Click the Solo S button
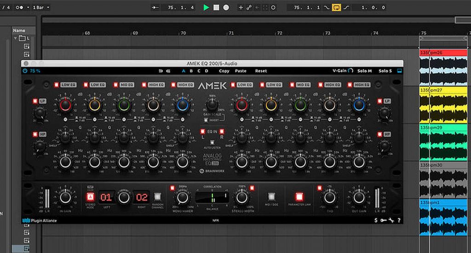The height and width of the screenshot is (253, 471). click(x=385, y=71)
